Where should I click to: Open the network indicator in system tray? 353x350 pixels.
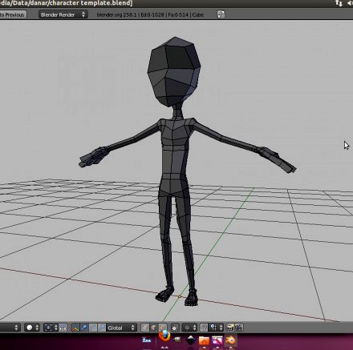[x=339, y=3]
